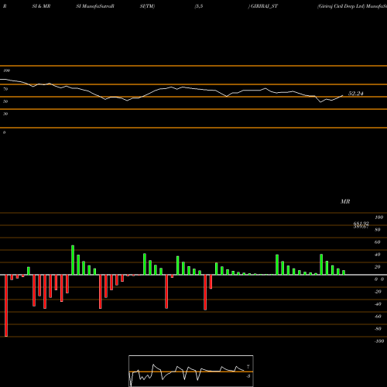Image resolution: width=387 pixels, height=387 pixels.
Task: Click the longest red bar reaching -100
Action: tap(6, 306)
